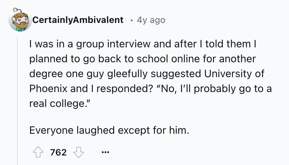Click the 762 vote count

(x=58, y=152)
